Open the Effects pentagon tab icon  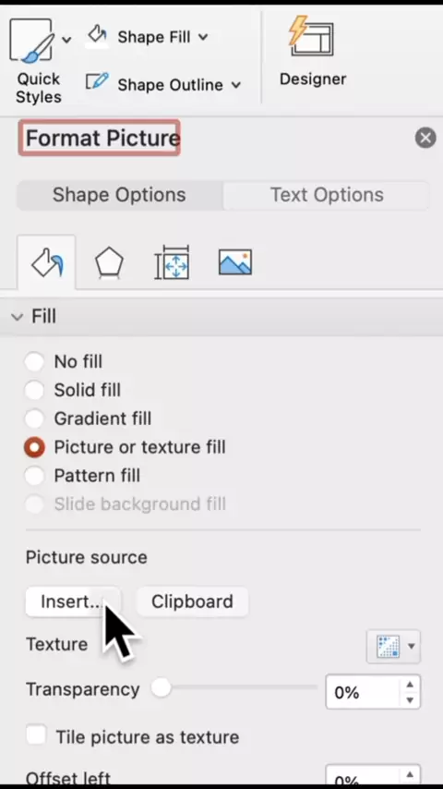[109, 262]
